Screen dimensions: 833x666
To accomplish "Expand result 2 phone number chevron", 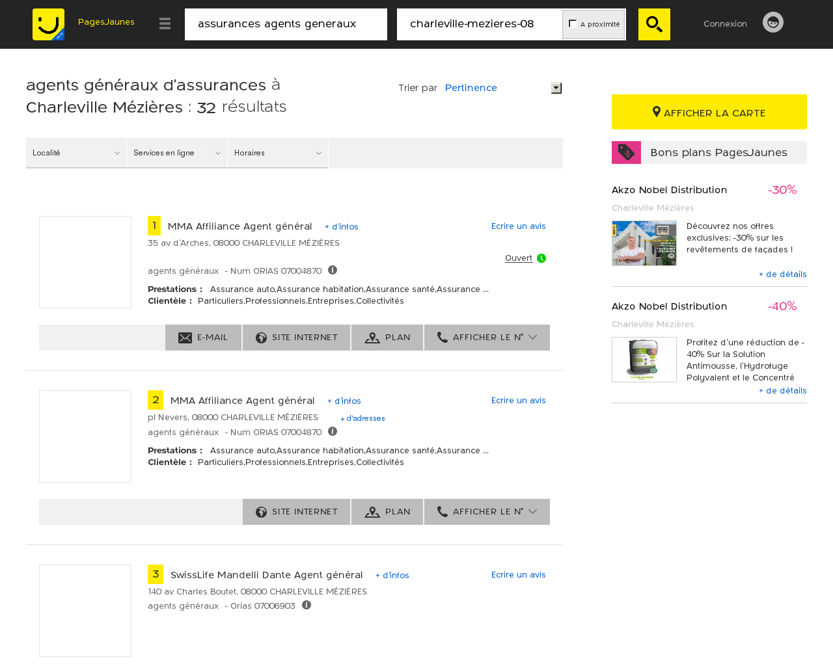I will tap(532, 512).
